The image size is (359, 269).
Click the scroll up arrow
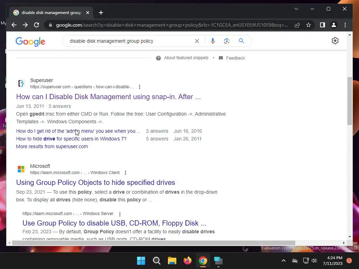coord(350,35)
